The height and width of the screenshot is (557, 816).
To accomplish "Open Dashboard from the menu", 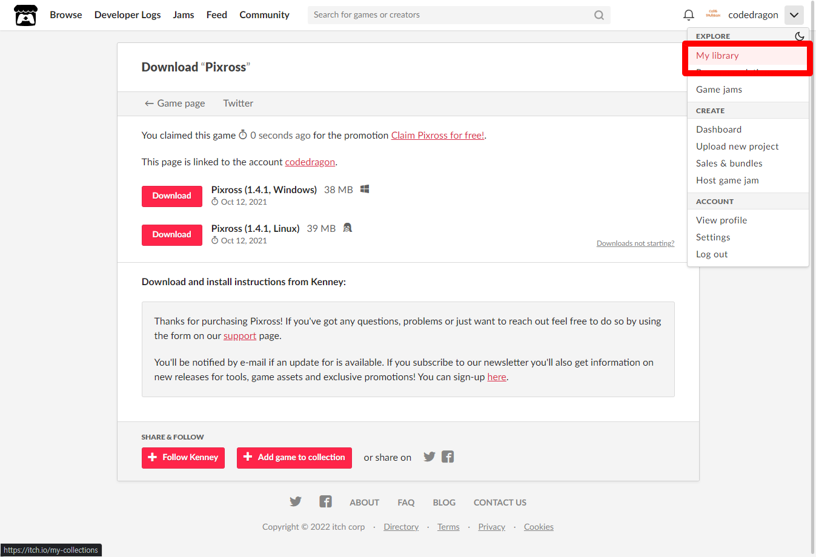I will pos(748,130).
